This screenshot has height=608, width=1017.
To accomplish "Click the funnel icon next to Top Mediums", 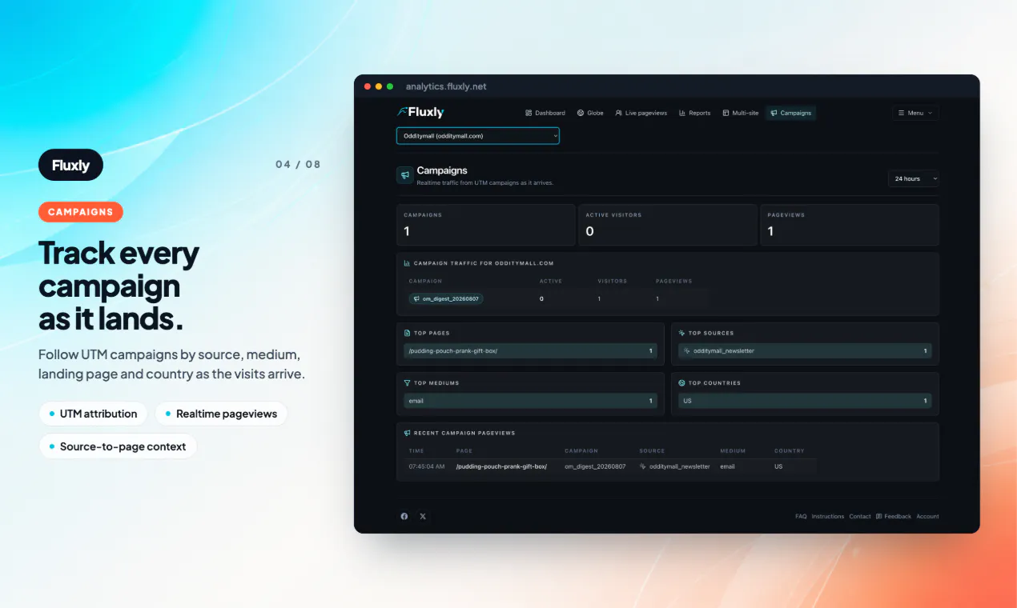I will click(407, 383).
